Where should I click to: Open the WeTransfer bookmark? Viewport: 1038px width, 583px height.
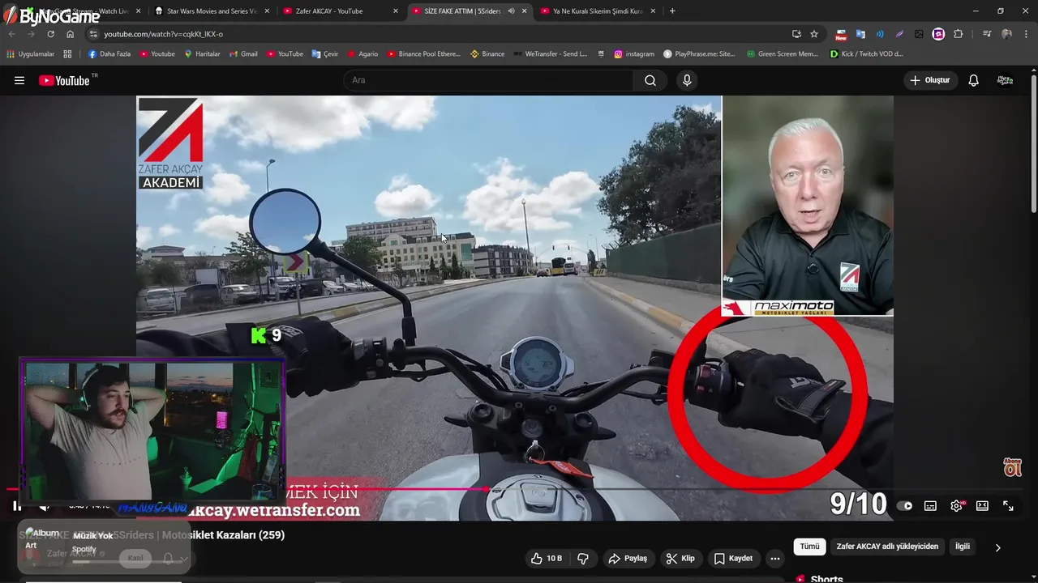551,54
